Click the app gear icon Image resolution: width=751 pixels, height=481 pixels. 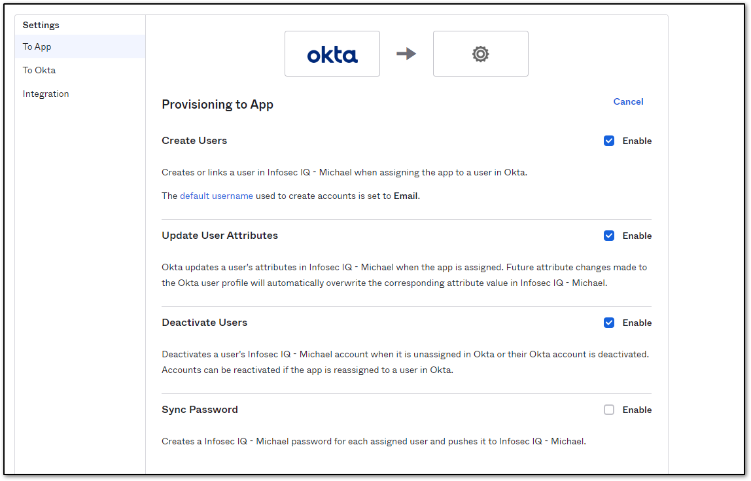[x=480, y=54]
